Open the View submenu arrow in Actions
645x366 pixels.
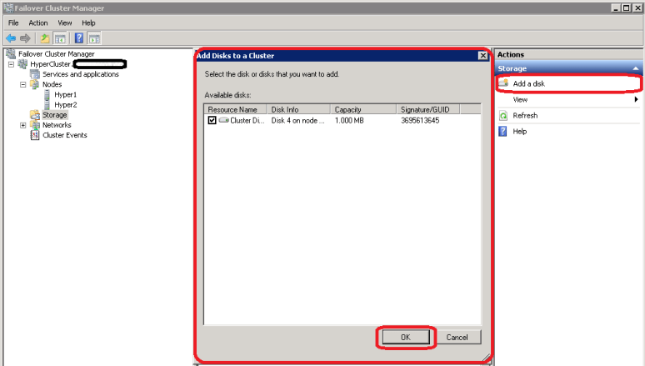(x=637, y=100)
